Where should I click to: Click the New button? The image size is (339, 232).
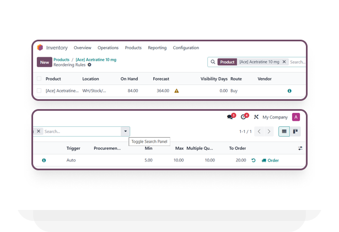coord(44,62)
